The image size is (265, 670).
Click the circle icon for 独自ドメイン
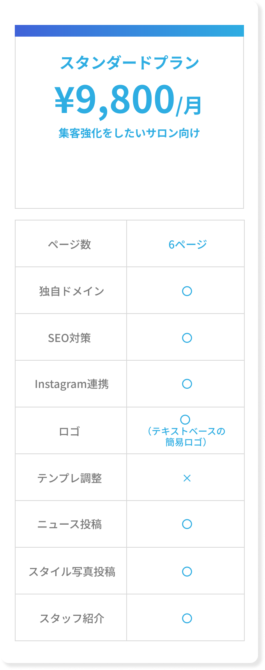pyautogui.click(x=187, y=291)
